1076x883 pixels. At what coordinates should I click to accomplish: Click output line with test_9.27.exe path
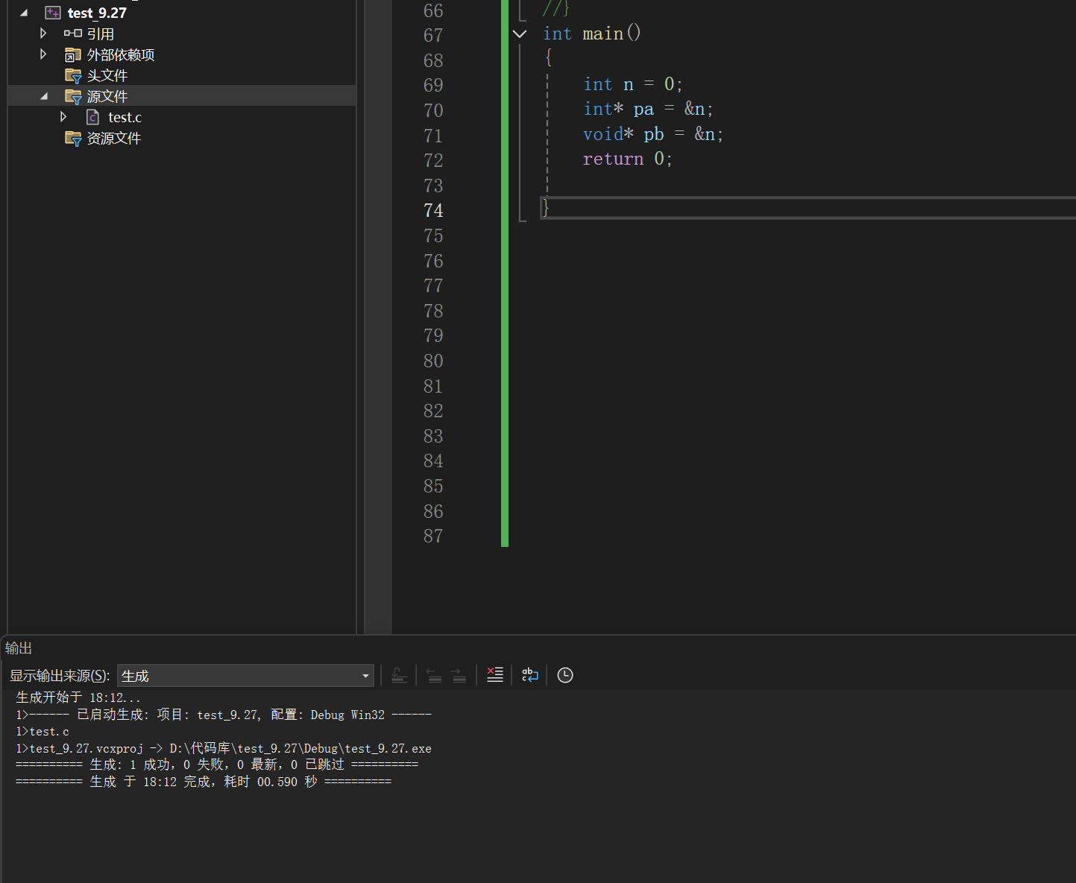224,748
